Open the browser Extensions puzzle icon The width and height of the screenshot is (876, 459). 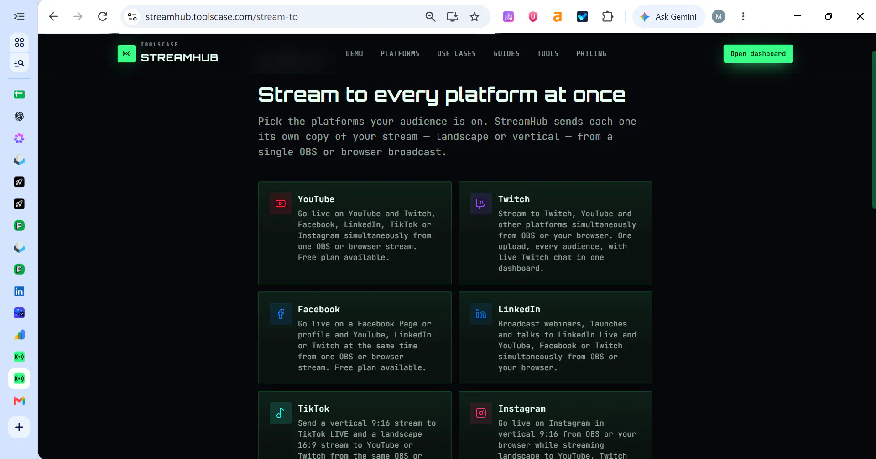coord(607,17)
